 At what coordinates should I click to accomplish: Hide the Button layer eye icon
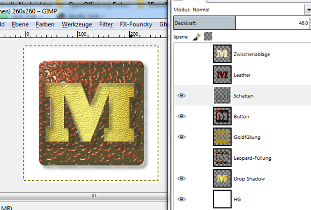(181, 116)
